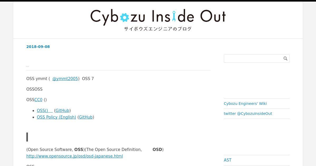Open the Cybozu Inside Out header logo
Viewport: 316px width, 166px height.
(158, 17)
